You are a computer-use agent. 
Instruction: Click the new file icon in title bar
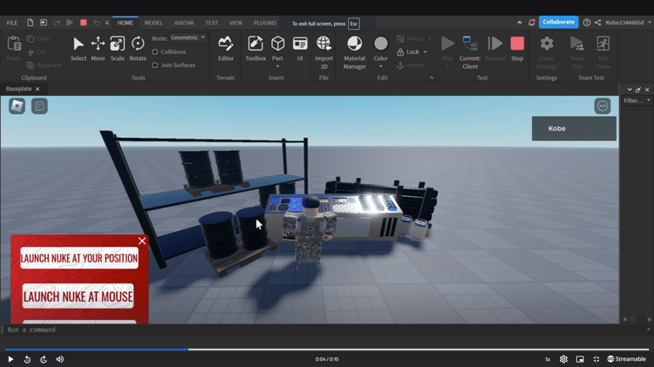pyautogui.click(x=30, y=23)
